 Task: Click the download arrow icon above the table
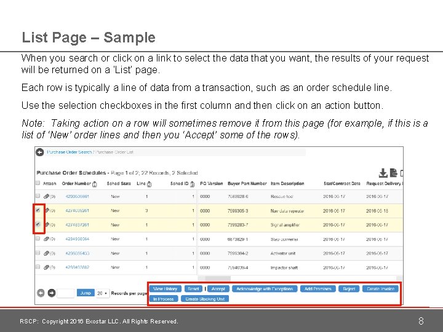coord(383,173)
